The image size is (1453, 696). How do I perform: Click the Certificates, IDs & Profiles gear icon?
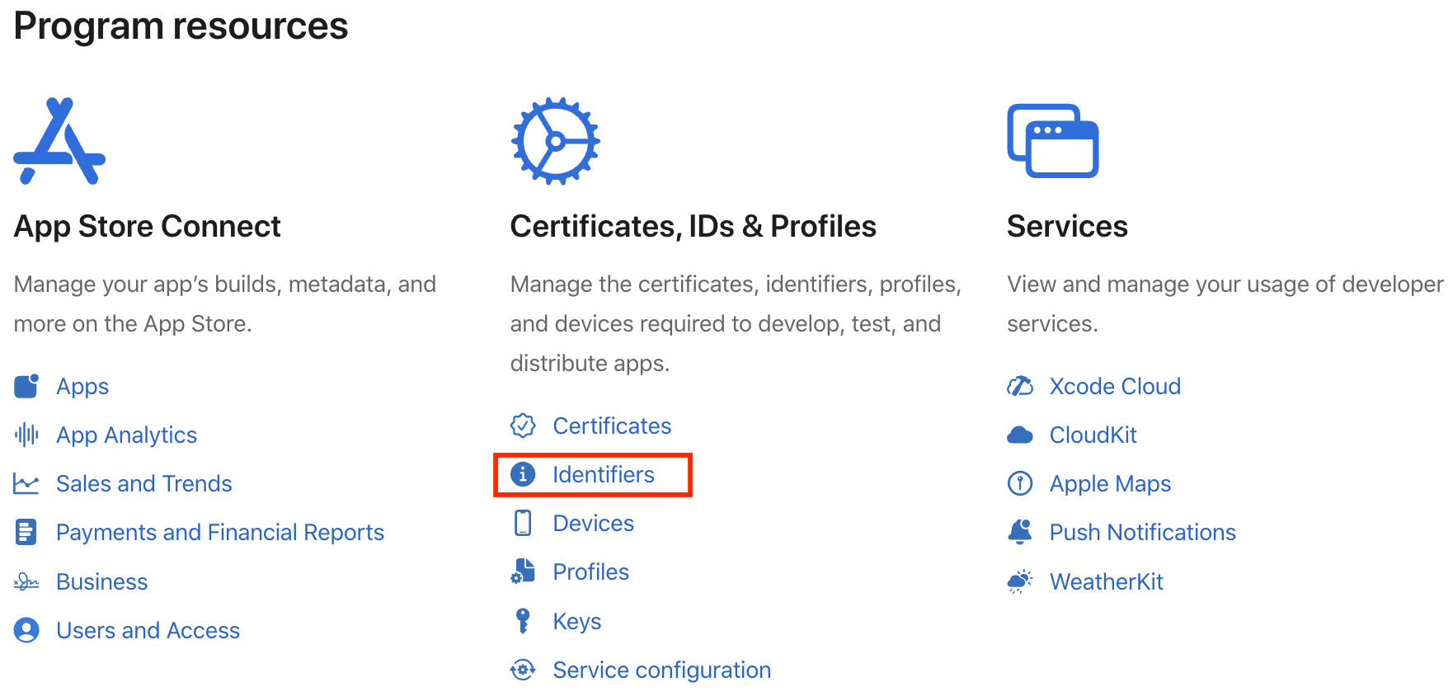click(x=555, y=141)
